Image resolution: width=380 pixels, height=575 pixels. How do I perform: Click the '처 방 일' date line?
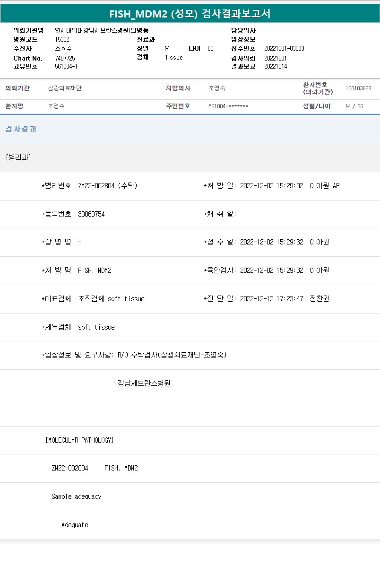point(271,186)
